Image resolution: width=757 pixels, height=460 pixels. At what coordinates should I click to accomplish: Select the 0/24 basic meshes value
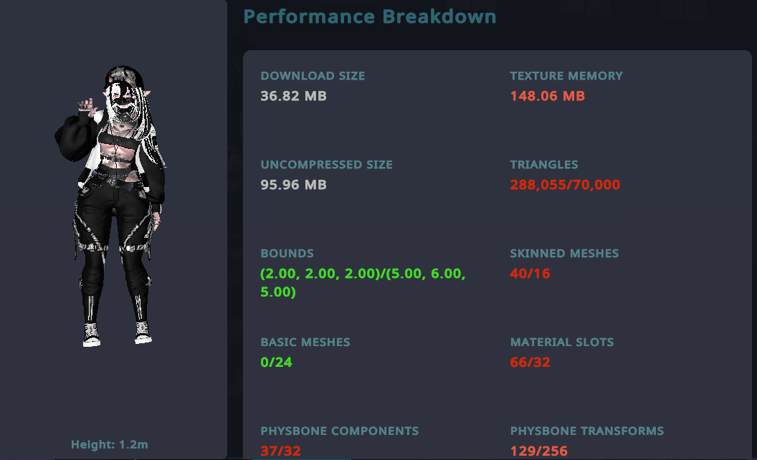(276, 363)
